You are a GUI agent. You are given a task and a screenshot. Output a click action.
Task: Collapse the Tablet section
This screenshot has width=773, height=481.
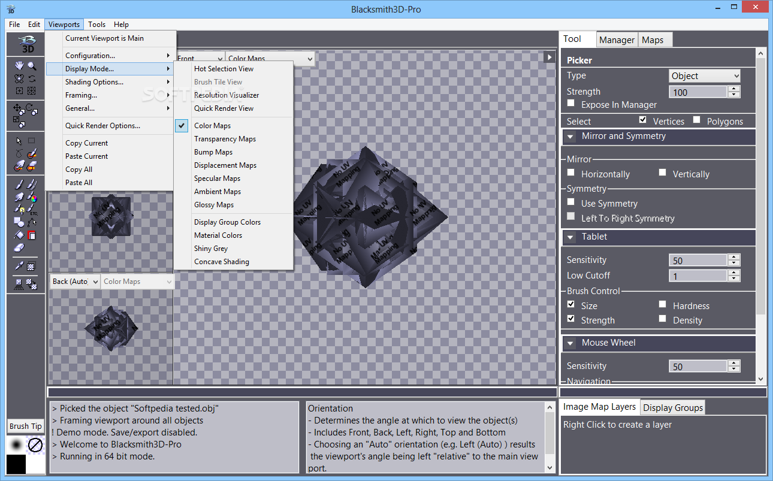[x=570, y=237]
